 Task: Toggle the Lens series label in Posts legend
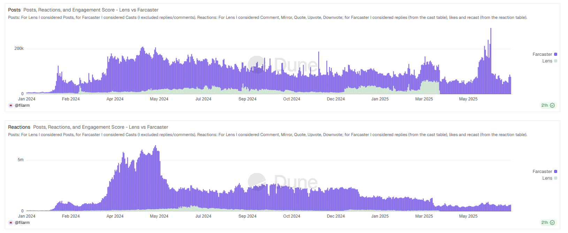(x=547, y=61)
